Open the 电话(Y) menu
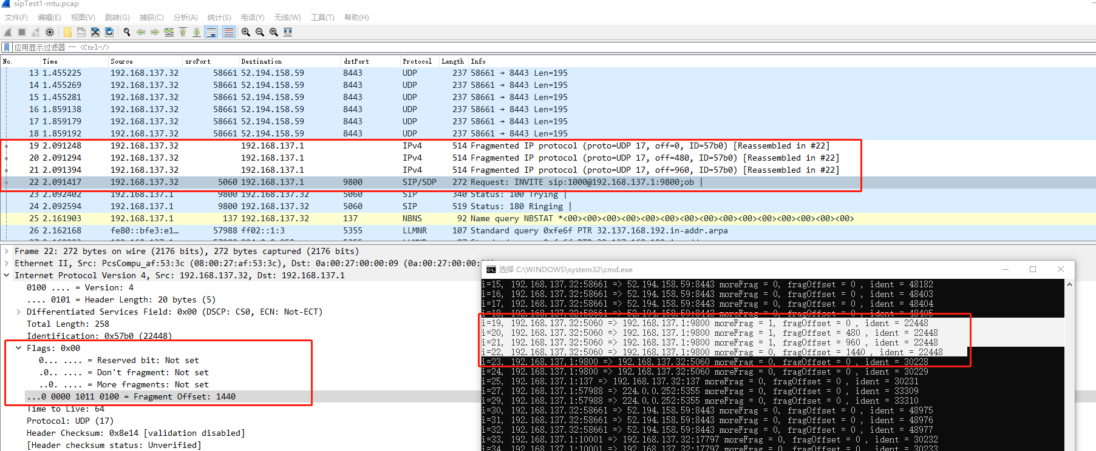 [x=253, y=18]
